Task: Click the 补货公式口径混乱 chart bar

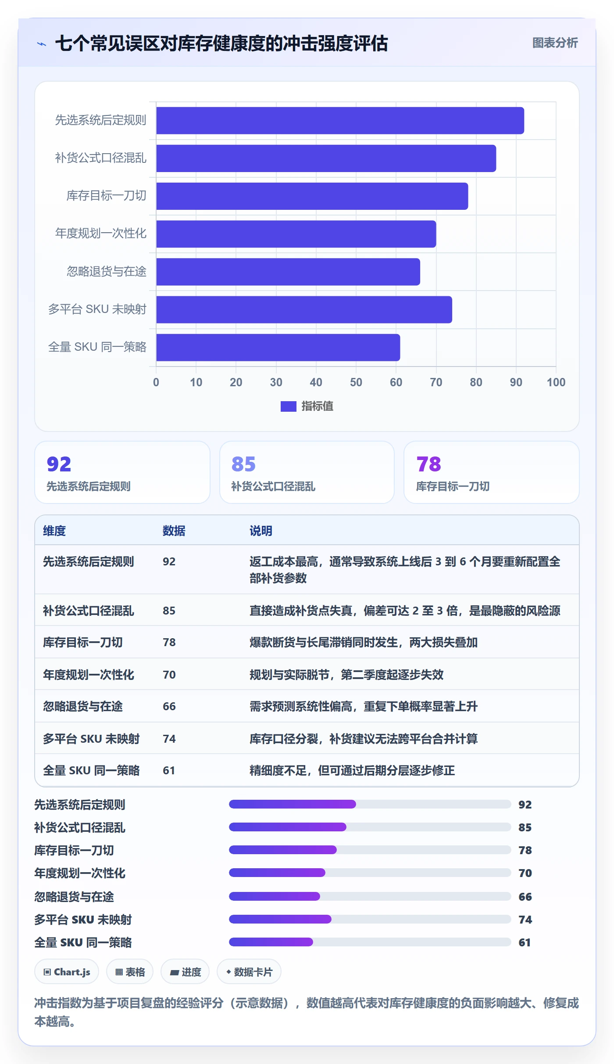Action: 326,158
